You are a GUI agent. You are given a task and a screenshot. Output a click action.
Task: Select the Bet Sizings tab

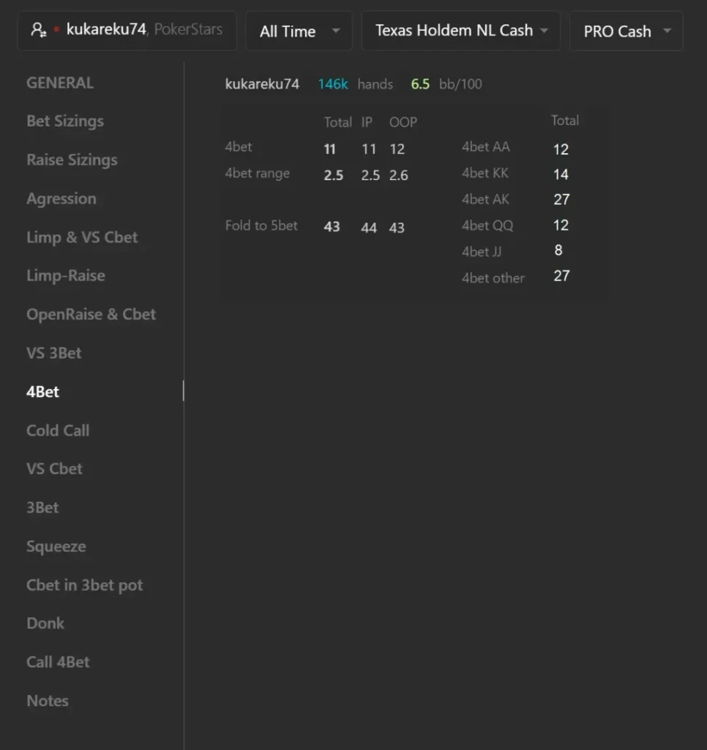point(65,121)
